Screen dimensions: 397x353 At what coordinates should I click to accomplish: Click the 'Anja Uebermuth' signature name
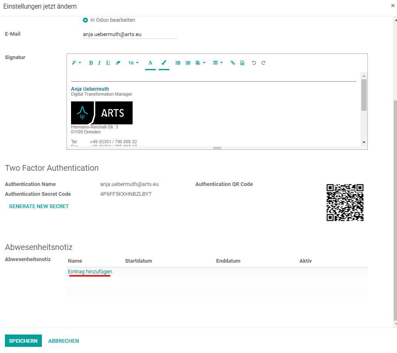click(90, 89)
